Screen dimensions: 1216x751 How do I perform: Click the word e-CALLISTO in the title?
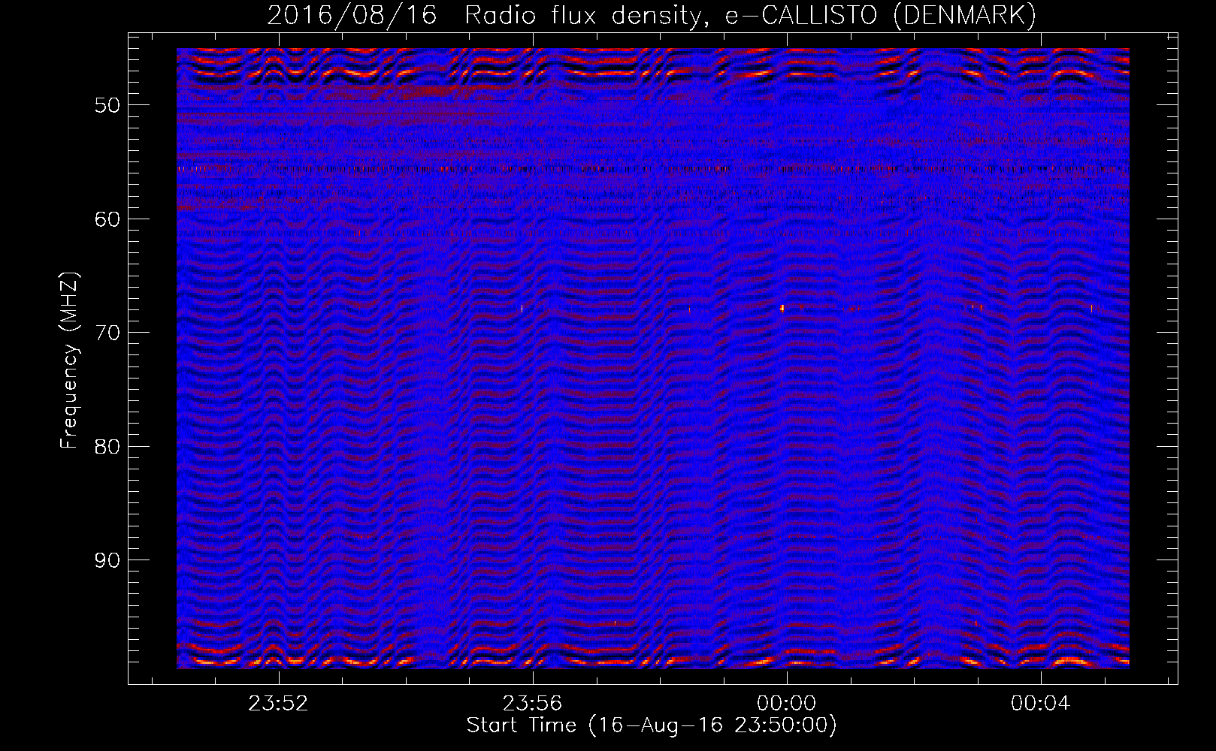[801, 15]
